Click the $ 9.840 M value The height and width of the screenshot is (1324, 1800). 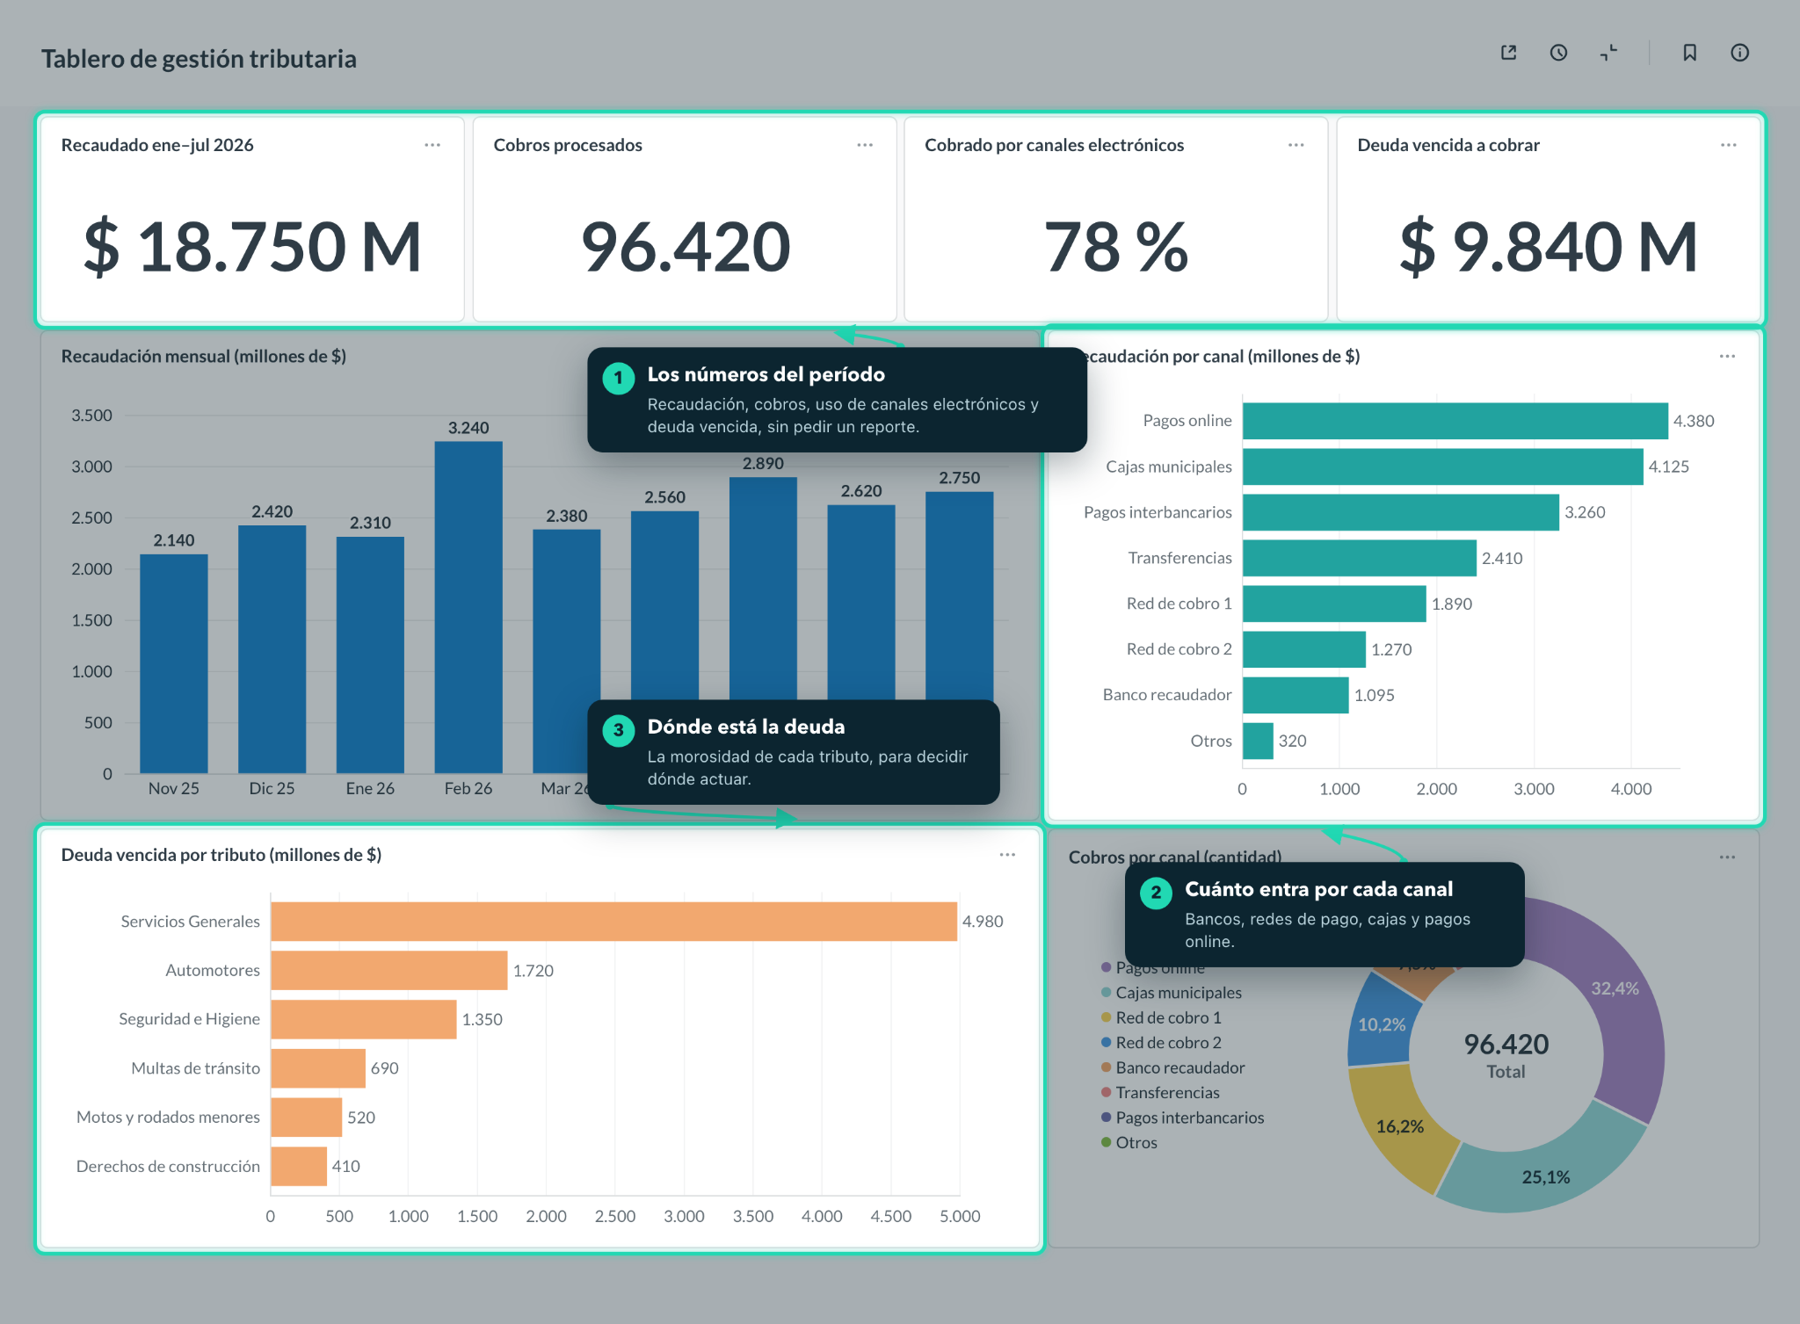point(1549,247)
